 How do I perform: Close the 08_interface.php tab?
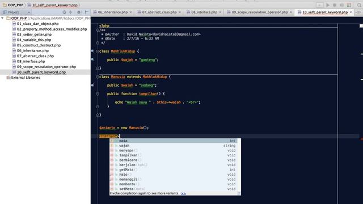click(220, 12)
